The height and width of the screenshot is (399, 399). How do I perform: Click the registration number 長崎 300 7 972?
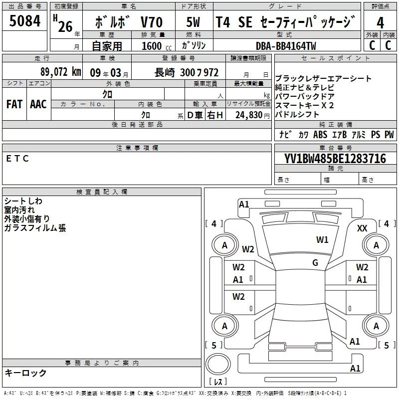point(186,72)
